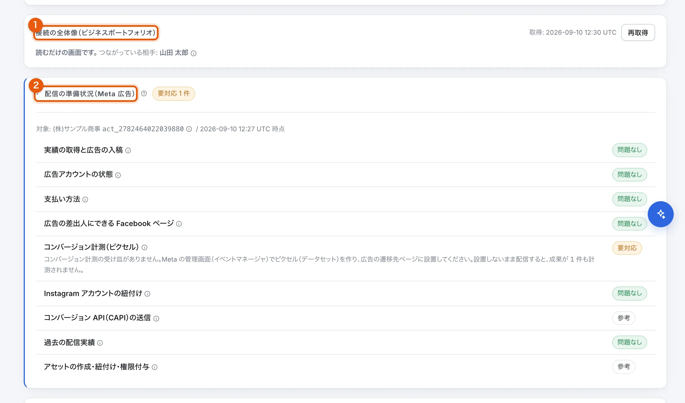Click the 支払い方法 row label

click(62, 199)
